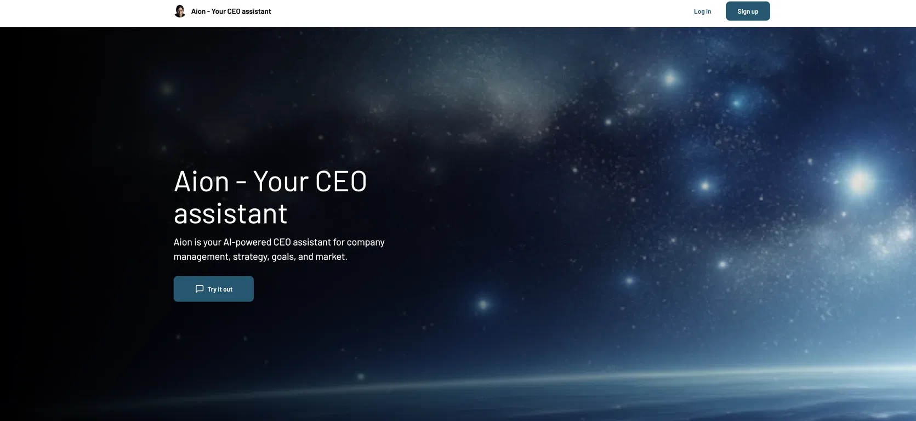
Task: Click the Try it out label text
Action: 220,289
